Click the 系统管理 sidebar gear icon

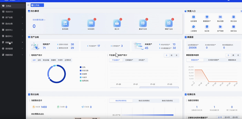point(3,48)
